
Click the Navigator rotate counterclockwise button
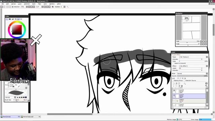pos(201,44)
